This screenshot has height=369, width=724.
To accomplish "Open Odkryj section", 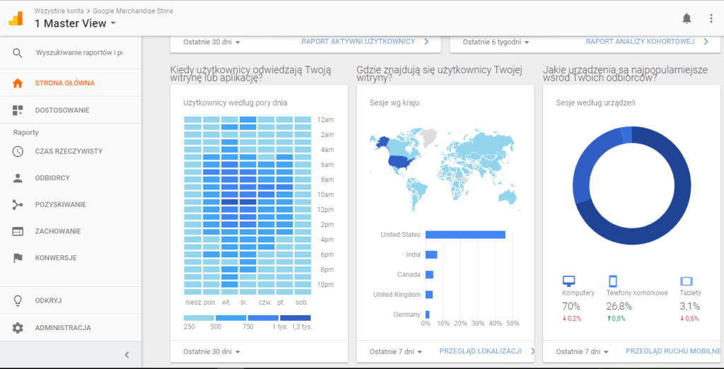I will click(x=71, y=300).
